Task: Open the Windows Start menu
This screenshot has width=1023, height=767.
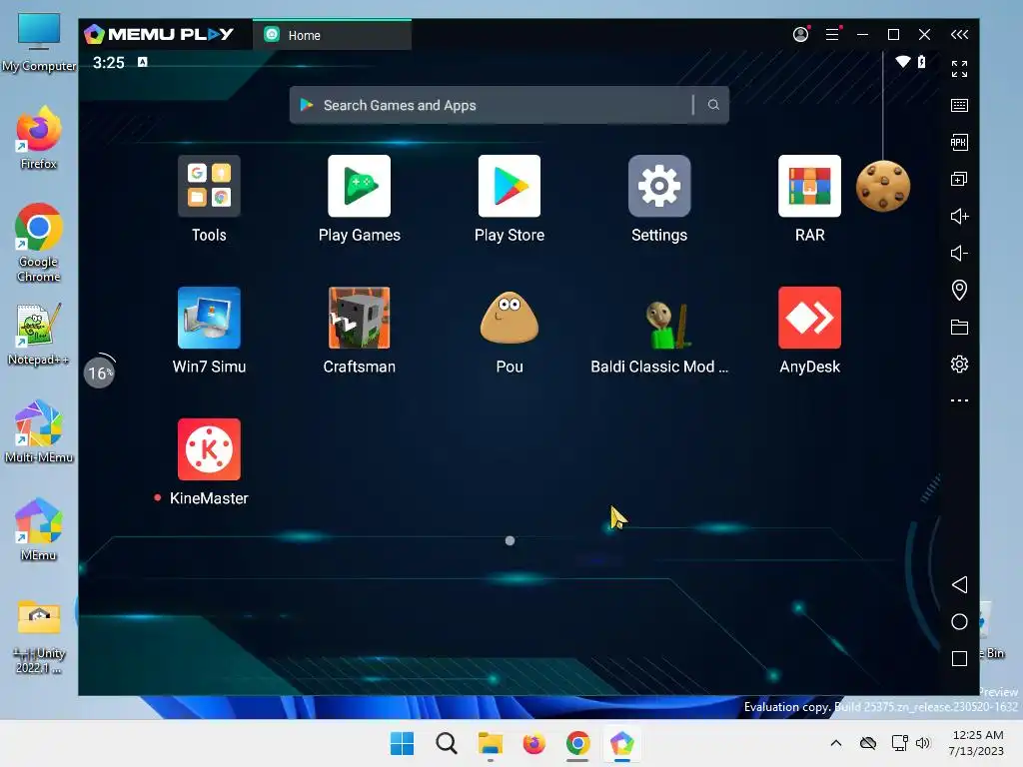Action: click(x=402, y=743)
